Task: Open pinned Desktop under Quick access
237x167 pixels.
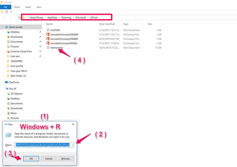Action: [15, 32]
